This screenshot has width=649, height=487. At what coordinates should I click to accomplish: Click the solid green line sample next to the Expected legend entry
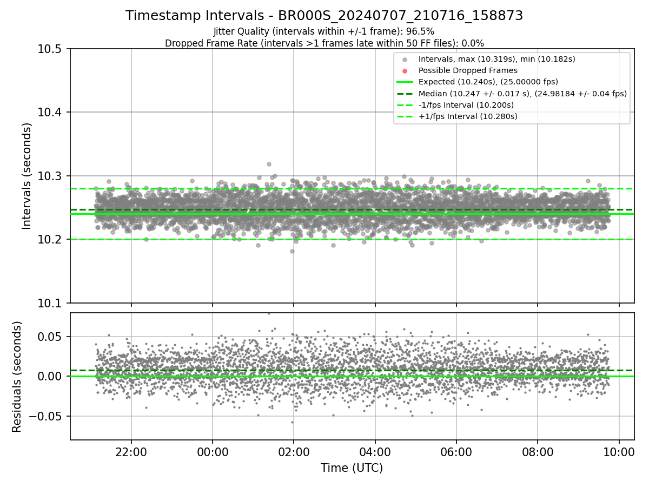[405, 82]
